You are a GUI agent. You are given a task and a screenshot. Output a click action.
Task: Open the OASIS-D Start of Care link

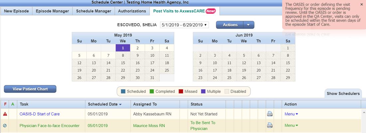[40, 114]
